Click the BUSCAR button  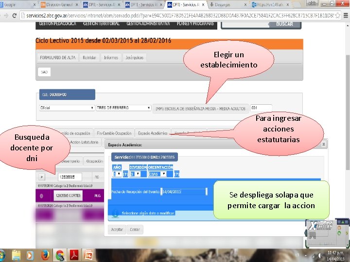click(284, 24)
